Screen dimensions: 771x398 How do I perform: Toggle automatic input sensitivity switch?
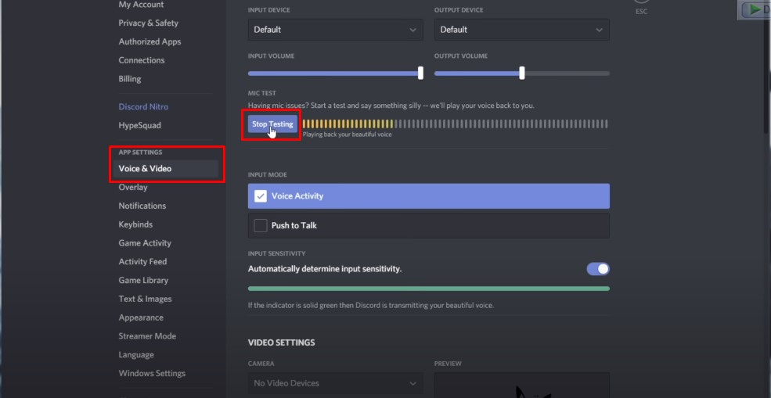click(598, 269)
